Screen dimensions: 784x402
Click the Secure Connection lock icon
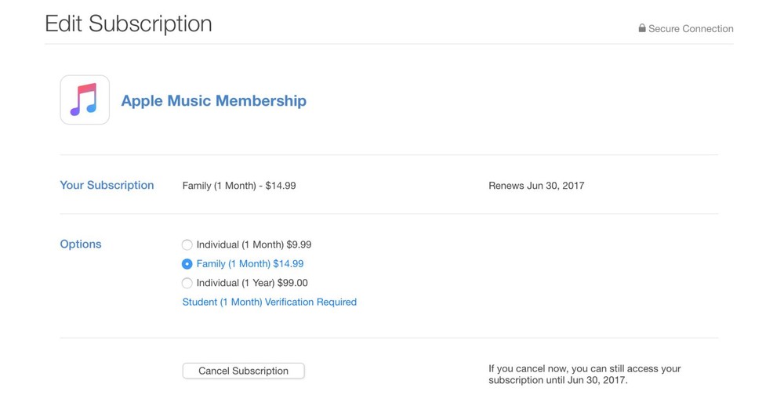pyautogui.click(x=642, y=28)
